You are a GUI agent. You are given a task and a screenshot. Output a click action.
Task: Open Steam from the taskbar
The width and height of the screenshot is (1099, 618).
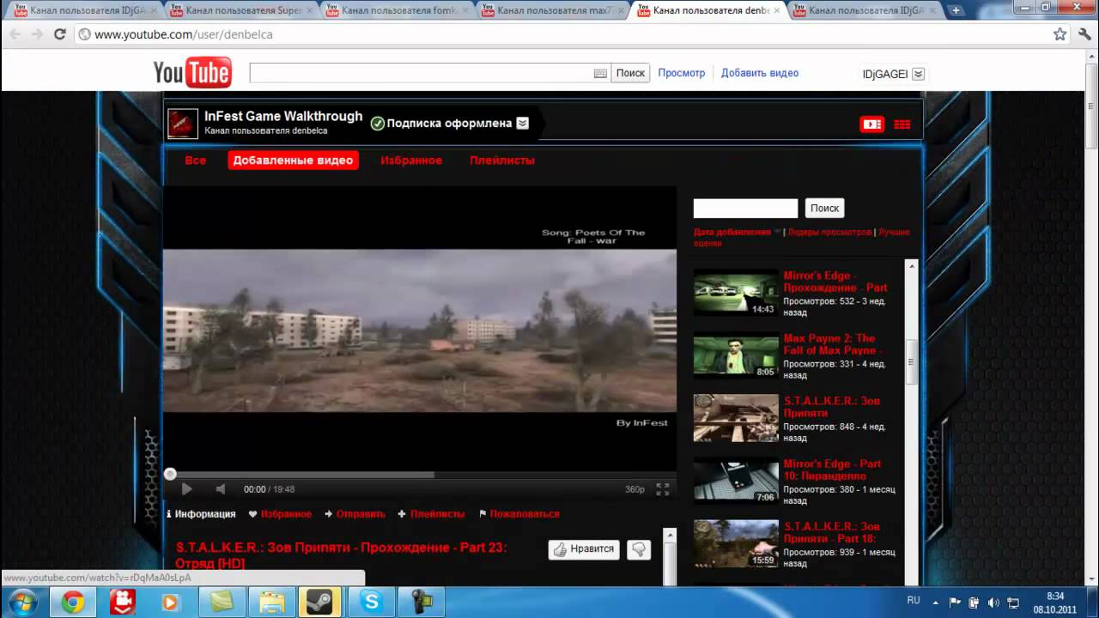[319, 603]
